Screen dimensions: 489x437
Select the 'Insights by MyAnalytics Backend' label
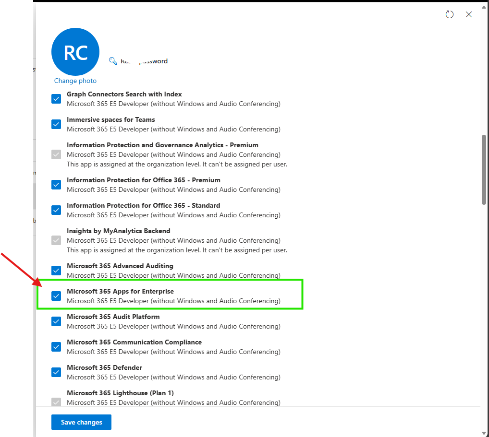point(119,231)
